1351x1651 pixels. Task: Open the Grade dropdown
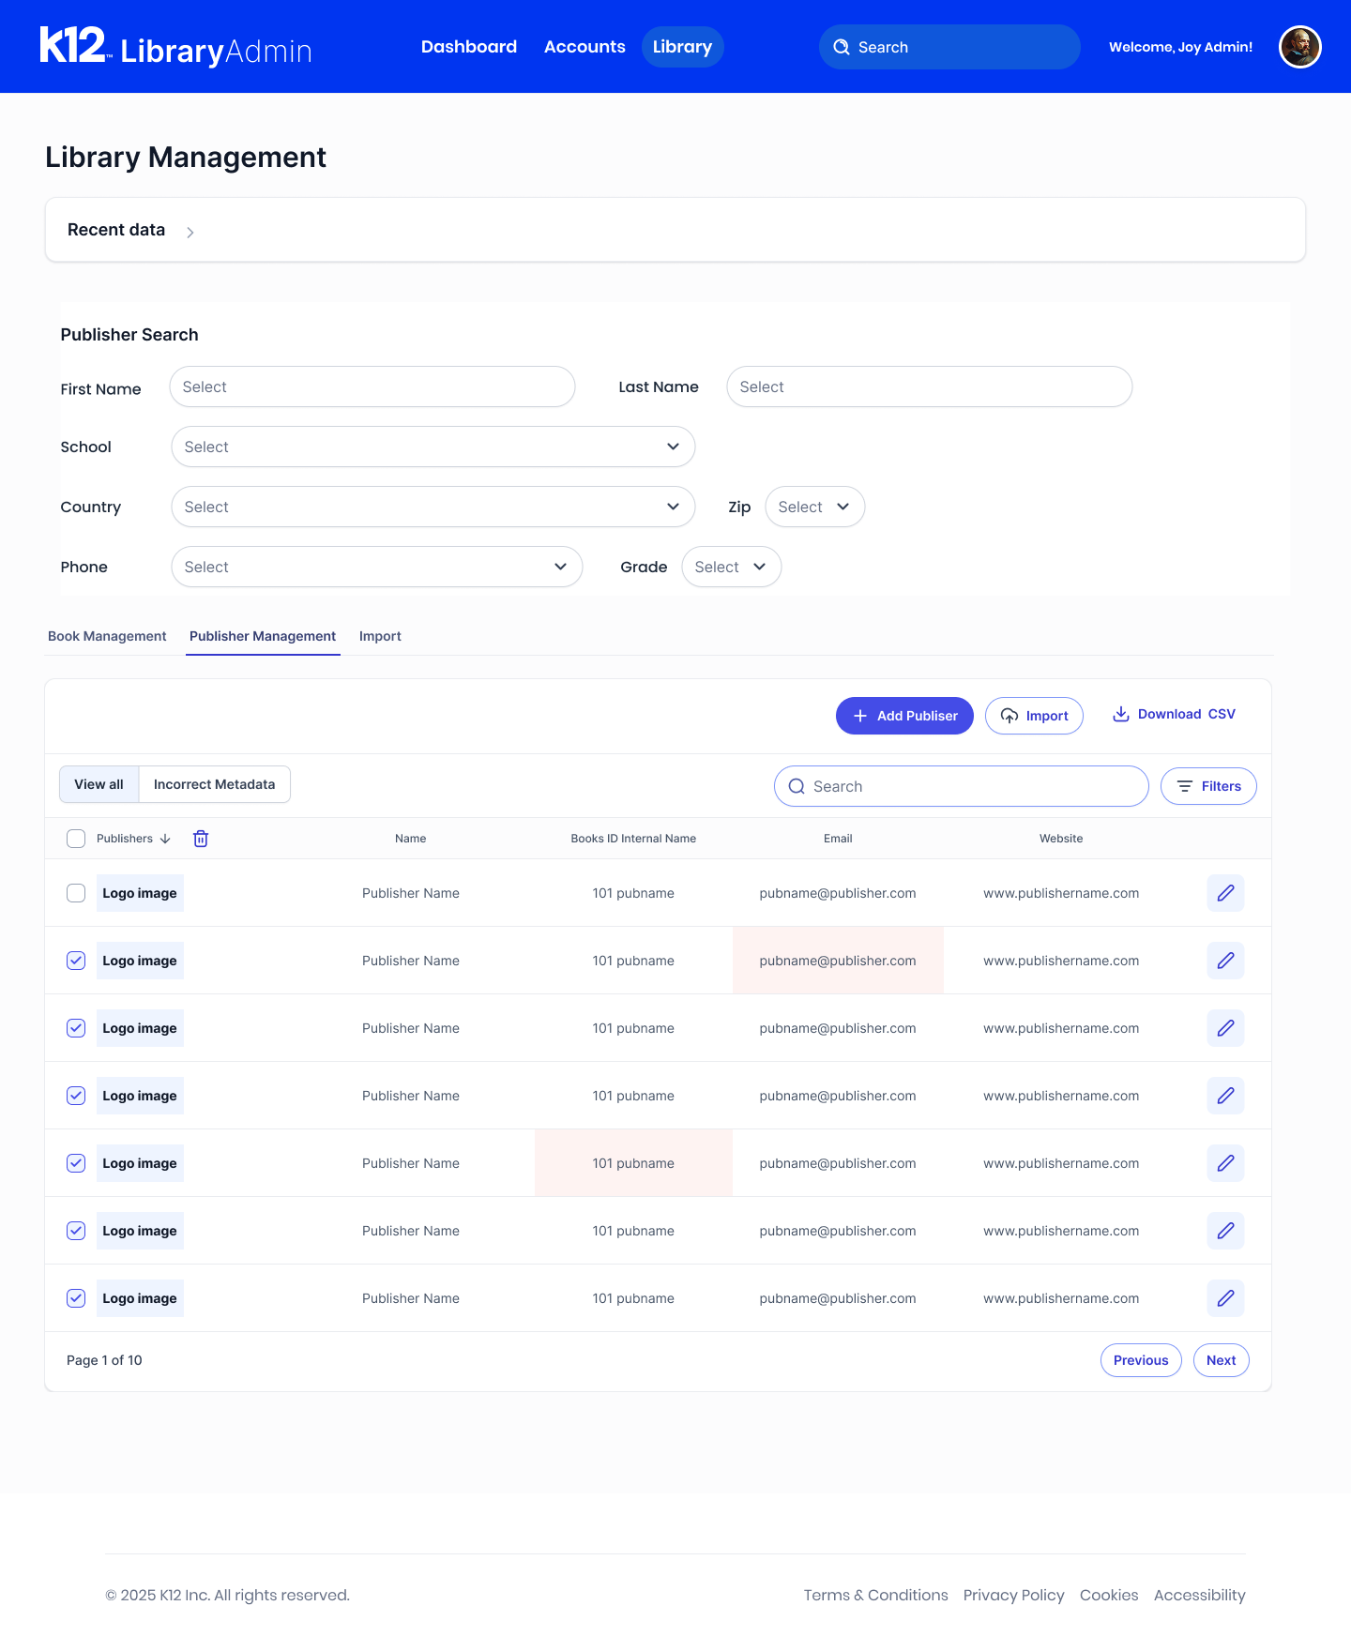point(732,567)
